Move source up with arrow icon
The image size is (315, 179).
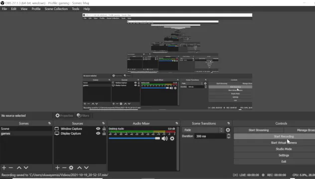click(80, 168)
